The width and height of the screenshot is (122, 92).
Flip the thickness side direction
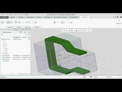[36, 22]
